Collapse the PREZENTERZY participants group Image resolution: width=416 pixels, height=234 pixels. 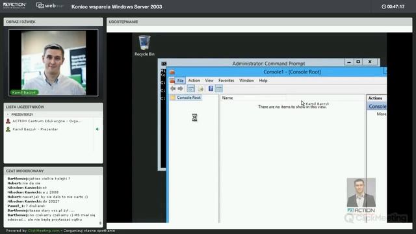[8, 114]
